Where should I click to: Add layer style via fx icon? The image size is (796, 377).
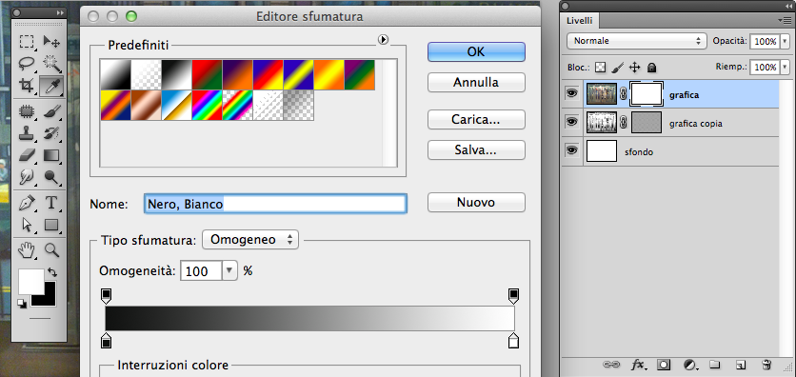pos(638,365)
